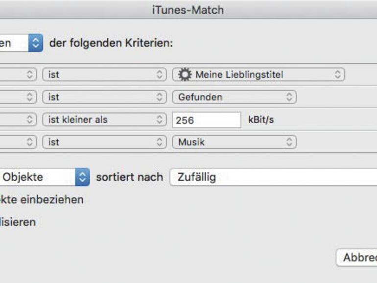Screen dimensions: 377x283
Task: Click blue arrows of the top criteria-match popup
Action: [35, 43]
